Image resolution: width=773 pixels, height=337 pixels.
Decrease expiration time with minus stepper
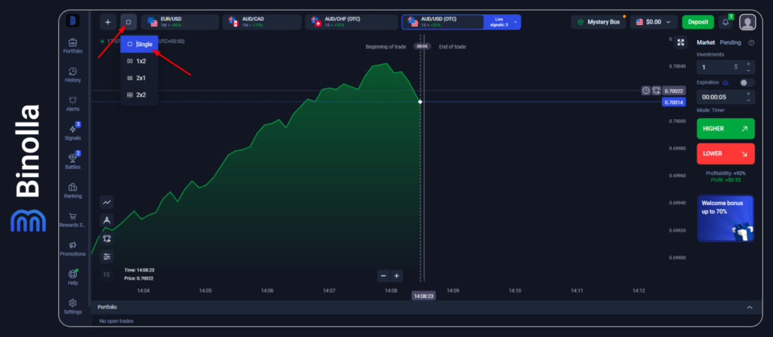pos(748,100)
